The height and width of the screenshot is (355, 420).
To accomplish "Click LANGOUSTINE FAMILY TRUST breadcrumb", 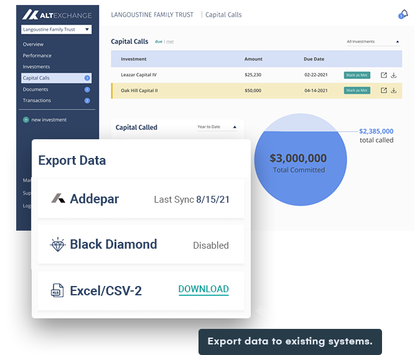I will pyautogui.click(x=152, y=15).
